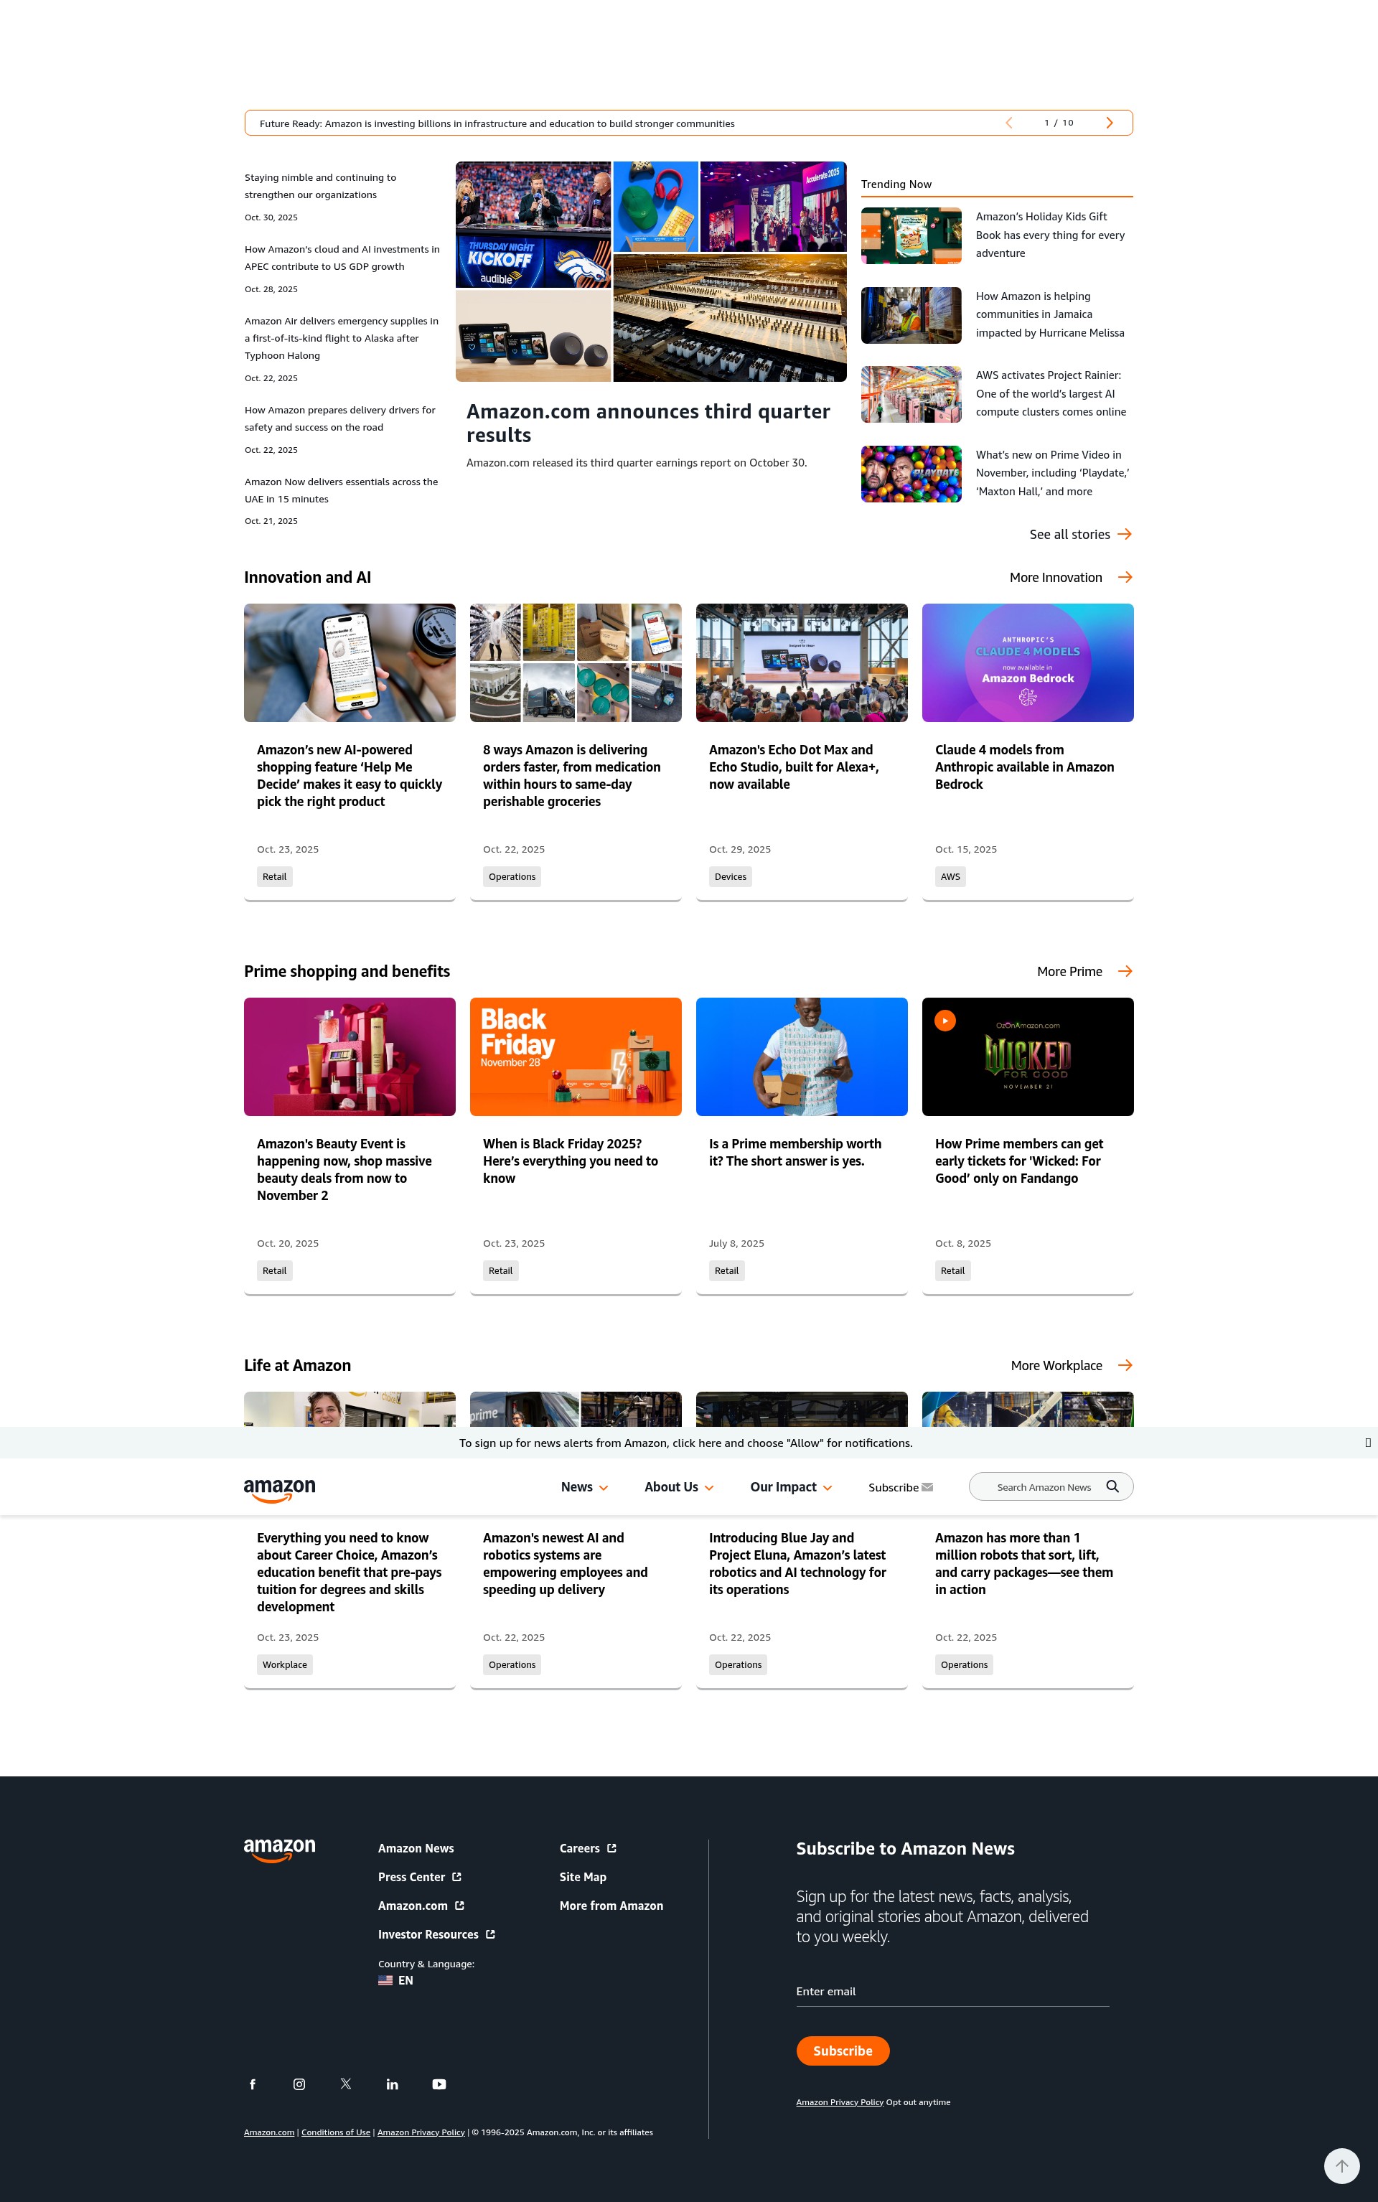The height and width of the screenshot is (2202, 1378).
Task: Open Hurricane Melissa Jamaica story thumbnail
Action: tap(911, 315)
